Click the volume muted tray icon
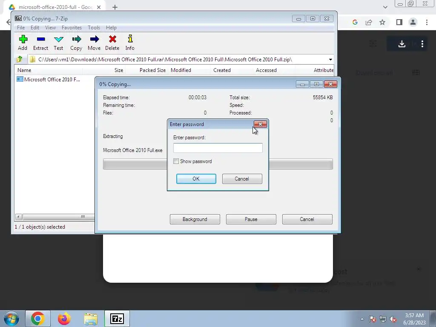The width and height of the screenshot is (436, 327). (x=393, y=319)
